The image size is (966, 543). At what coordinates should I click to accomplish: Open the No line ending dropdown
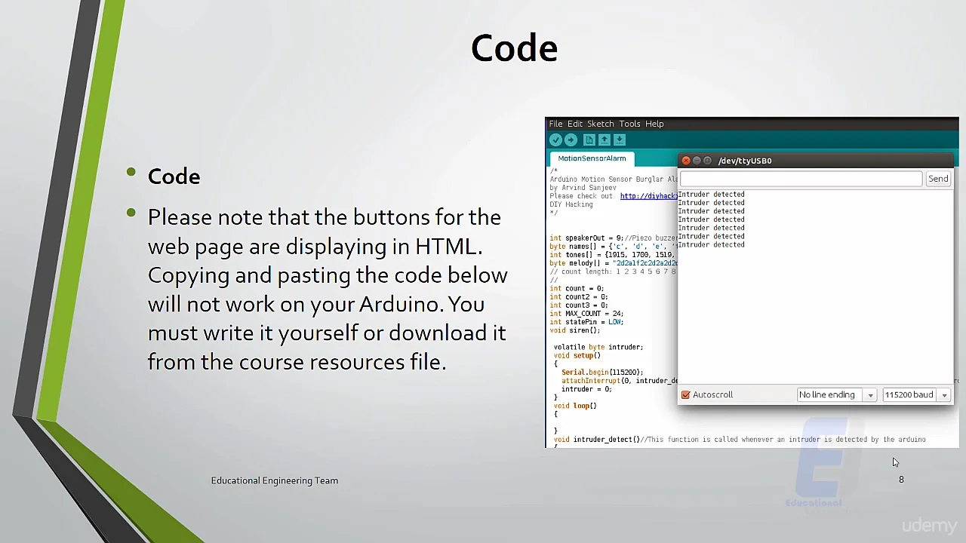click(x=836, y=394)
